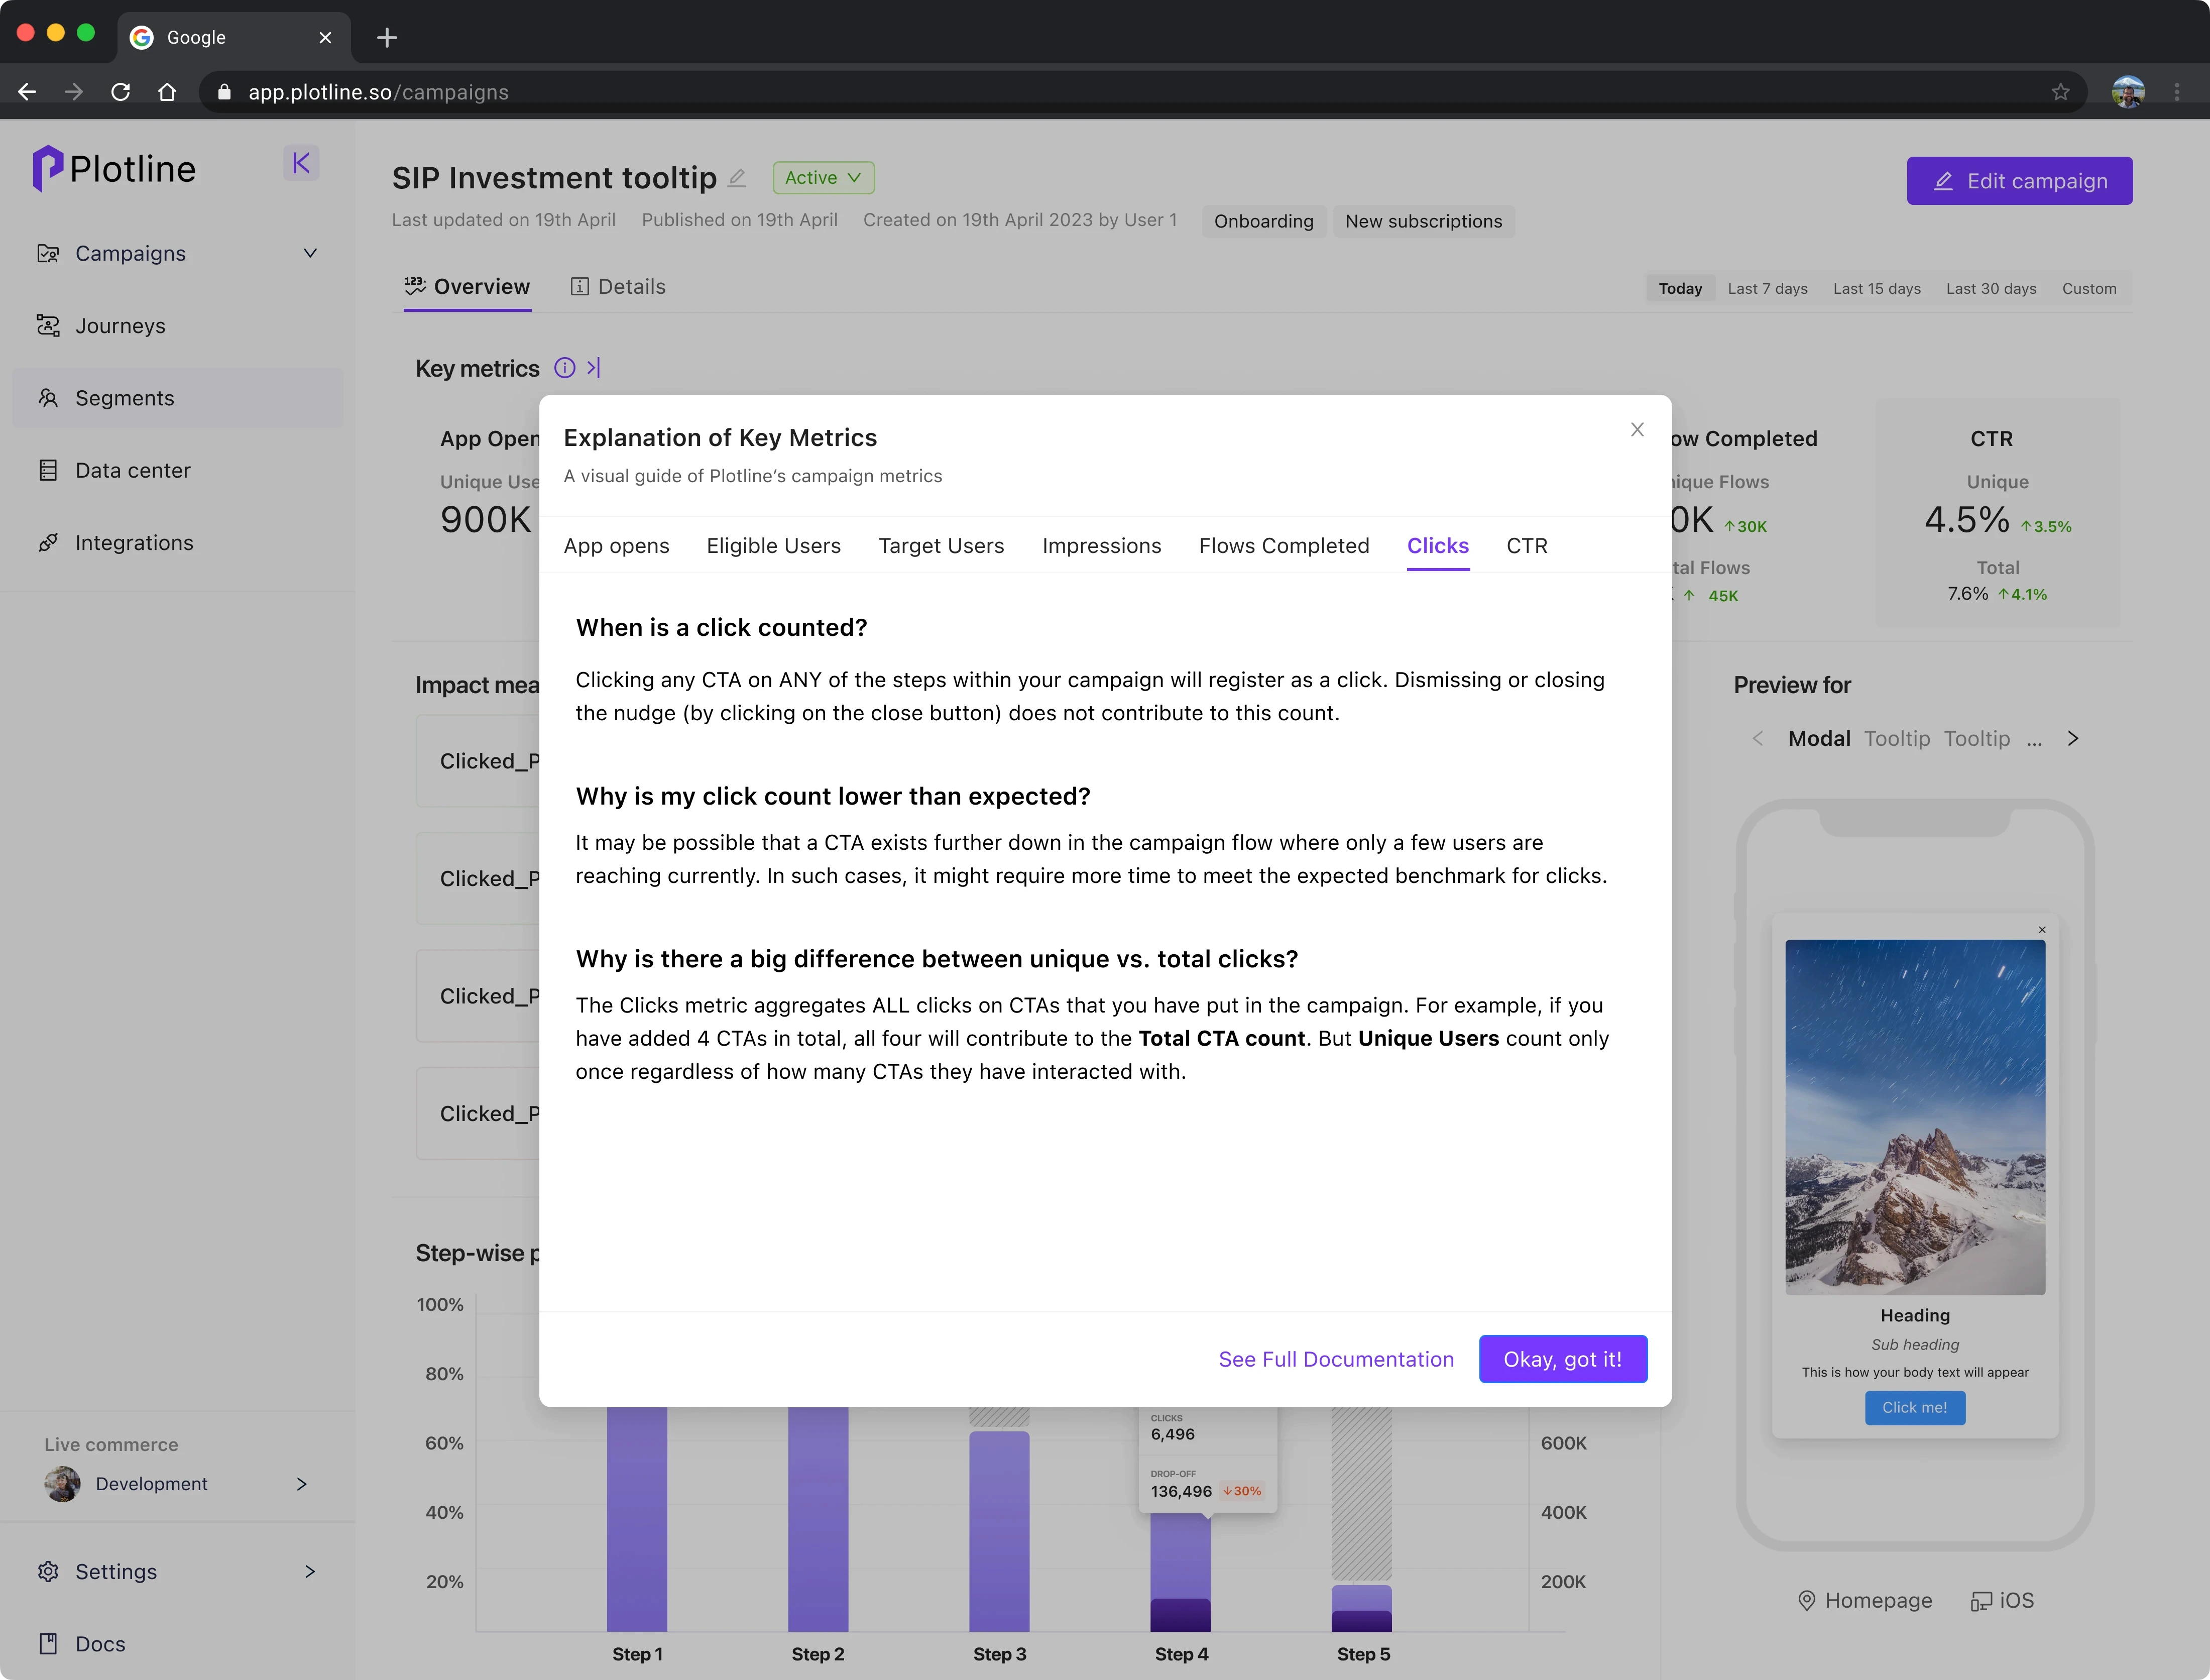Switch to the CTR tab in dialog
The height and width of the screenshot is (1680, 2210).
point(1526,546)
